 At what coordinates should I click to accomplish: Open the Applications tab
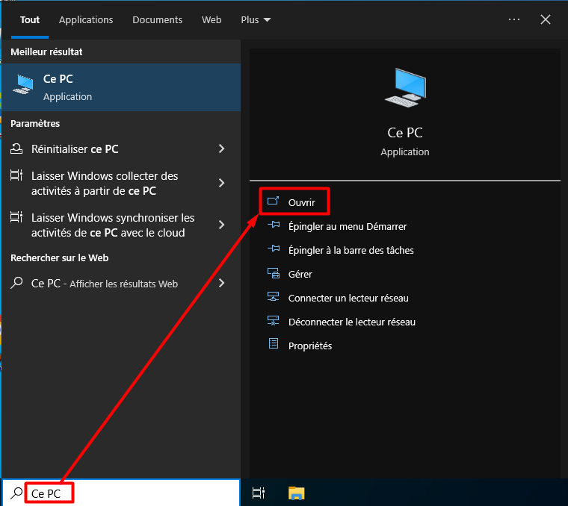click(x=86, y=20)
